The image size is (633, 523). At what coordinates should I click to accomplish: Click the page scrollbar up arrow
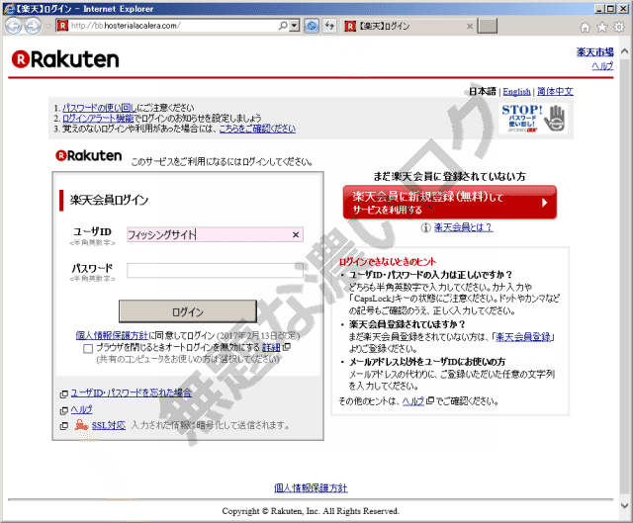tap(624, 51)
